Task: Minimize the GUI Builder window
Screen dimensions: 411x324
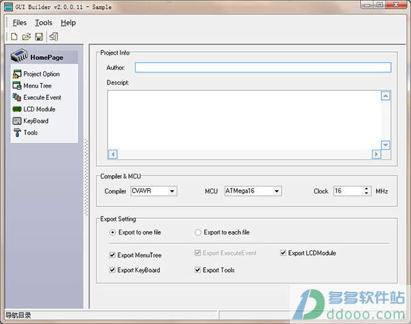Action: (x=367, y=5)
